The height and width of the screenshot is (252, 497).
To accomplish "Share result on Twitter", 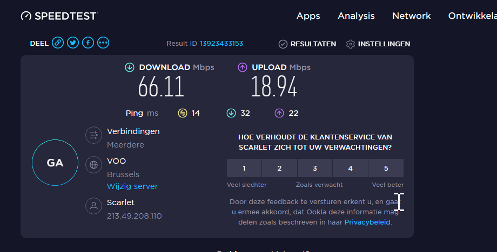I will 73,43.
